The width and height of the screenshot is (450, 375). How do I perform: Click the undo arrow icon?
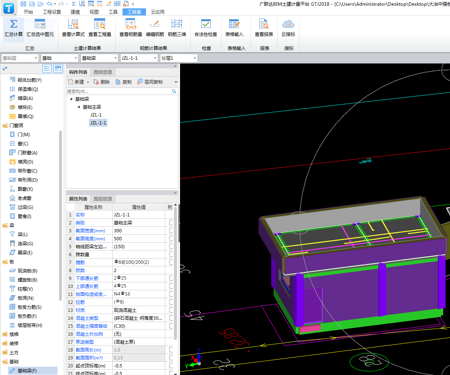50,4
